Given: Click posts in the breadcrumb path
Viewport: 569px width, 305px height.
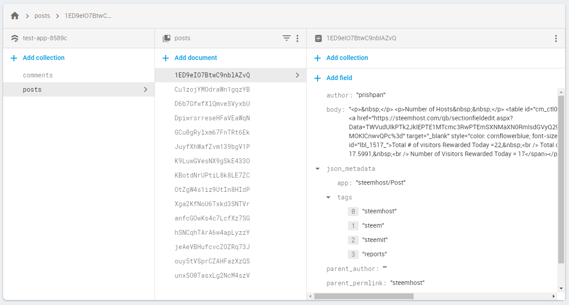Looking at the screenshot, I should click(43, 16).
